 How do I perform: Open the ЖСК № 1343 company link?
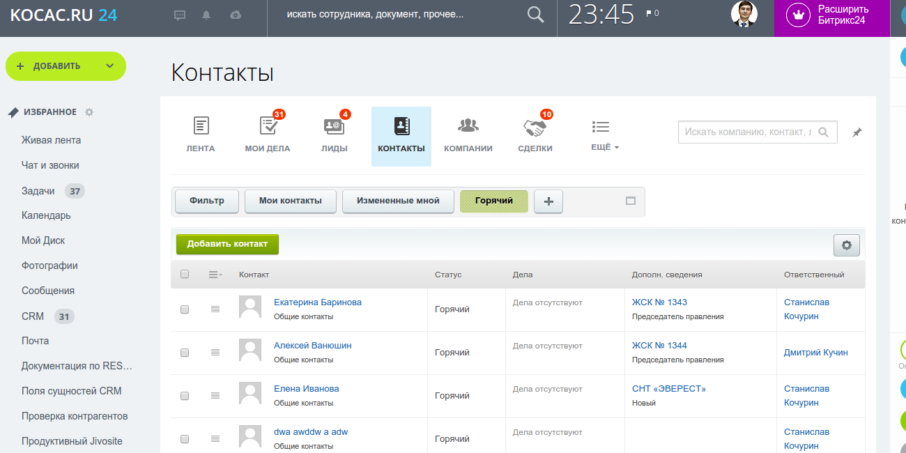(x=659, y=302)
